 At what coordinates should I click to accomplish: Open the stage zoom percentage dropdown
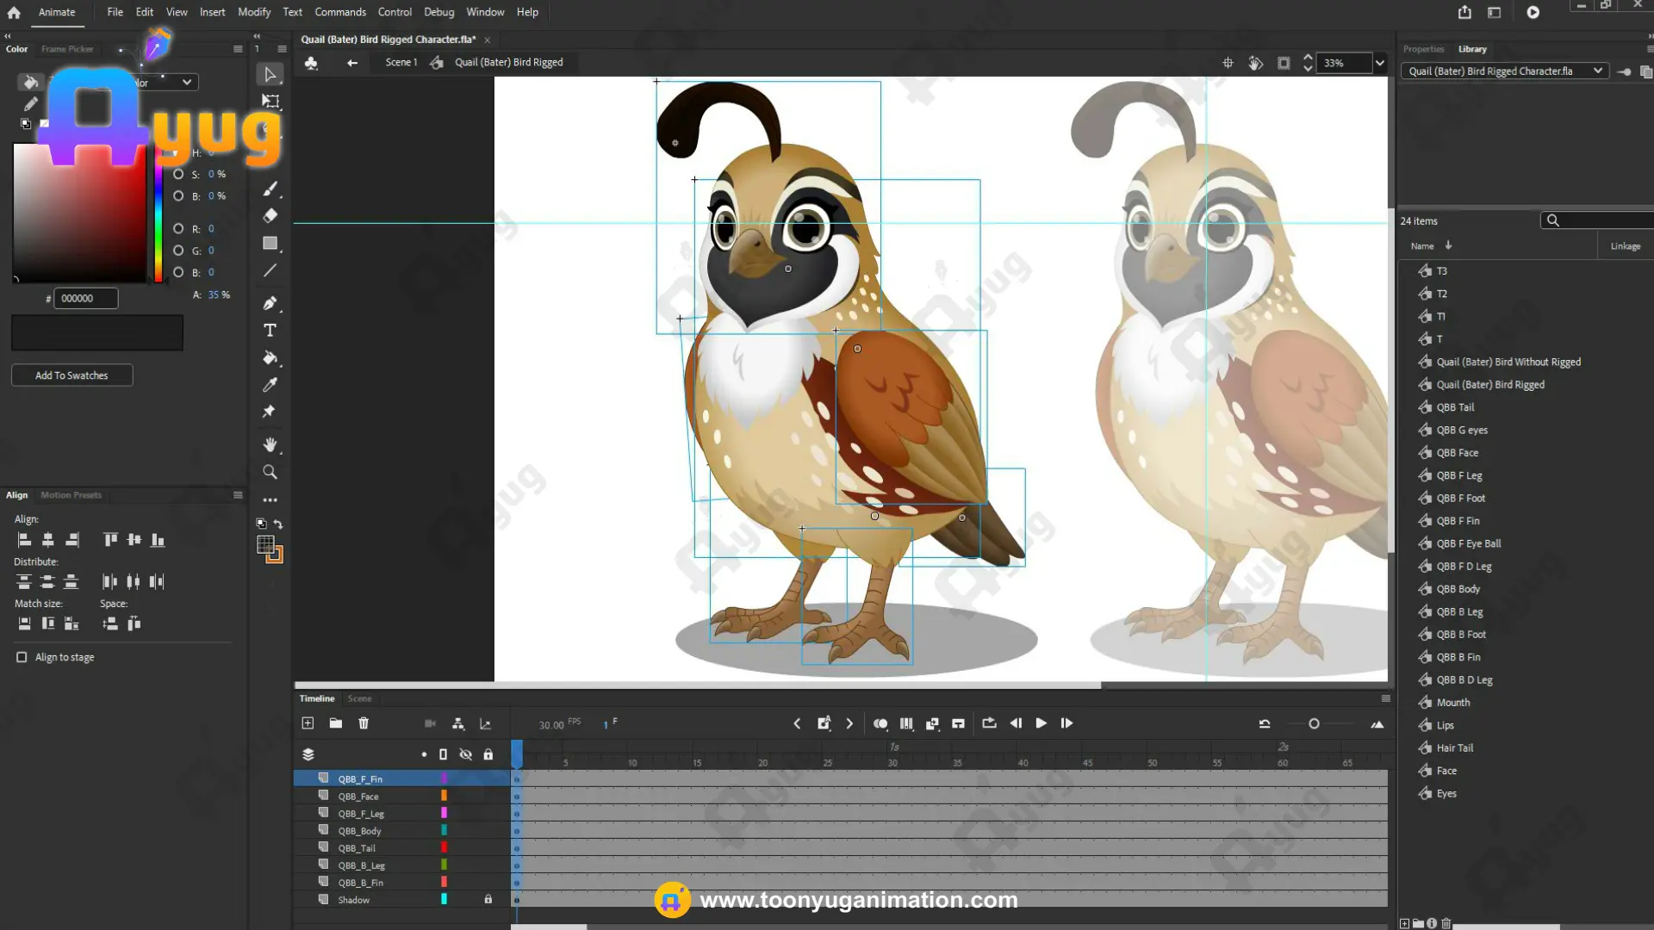point(1379,63)
